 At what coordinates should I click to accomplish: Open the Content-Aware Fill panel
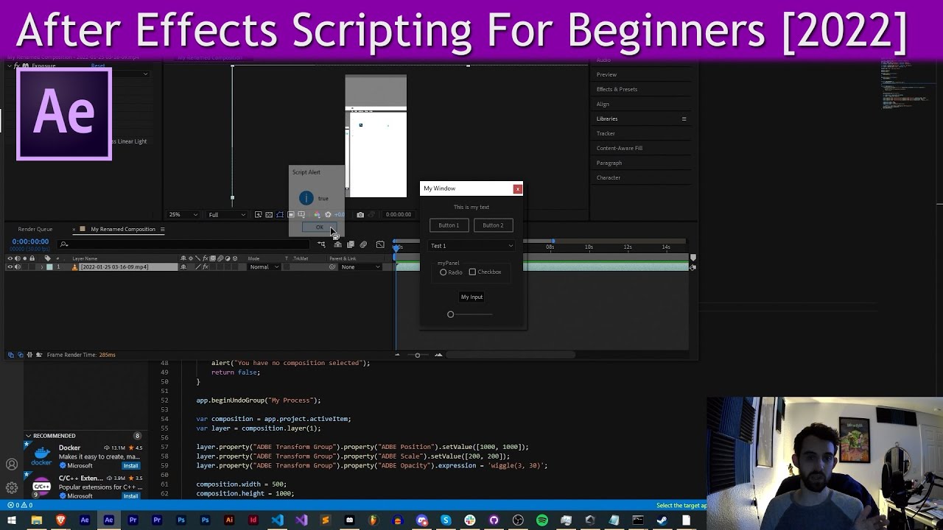620,148
